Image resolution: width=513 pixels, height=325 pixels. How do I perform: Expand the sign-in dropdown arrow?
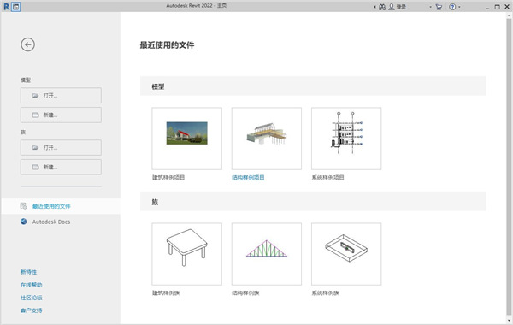(x=431, y=7)
